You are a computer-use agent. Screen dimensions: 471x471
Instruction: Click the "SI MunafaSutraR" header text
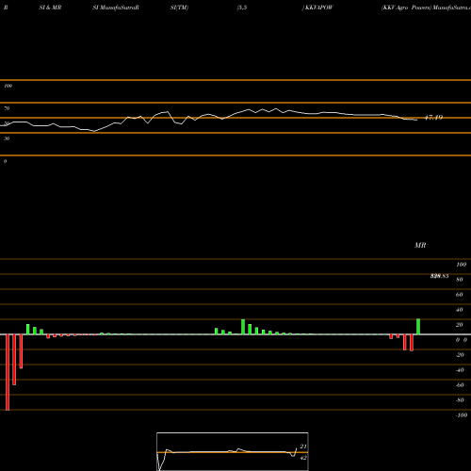[116, 8]
